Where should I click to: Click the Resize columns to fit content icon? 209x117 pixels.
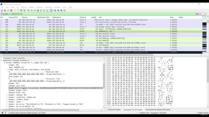[x=65, y=10]
